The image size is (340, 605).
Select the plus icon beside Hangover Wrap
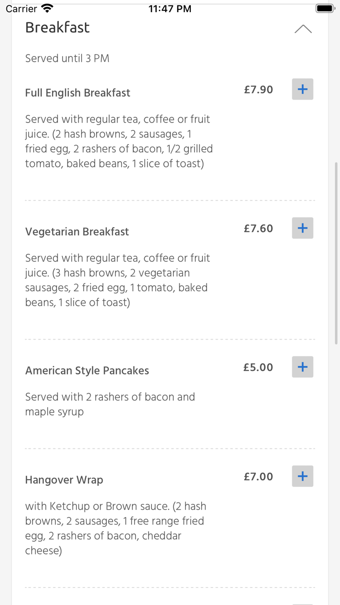tap(302, 476)
